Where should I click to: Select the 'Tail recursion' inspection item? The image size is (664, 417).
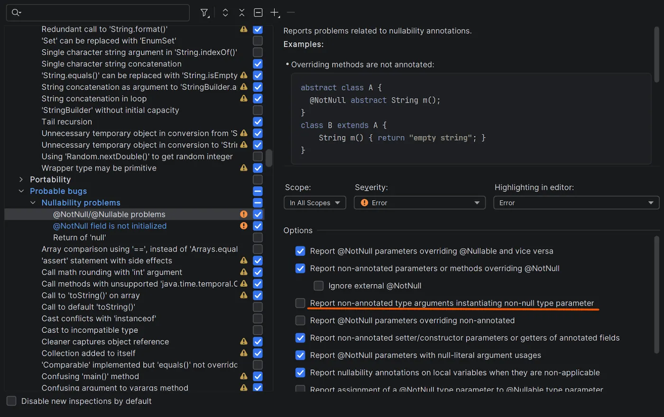pyautogui.click(x=67, y=122)
